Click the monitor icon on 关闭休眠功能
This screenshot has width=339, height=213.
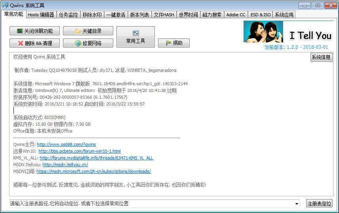coord(20,31)
